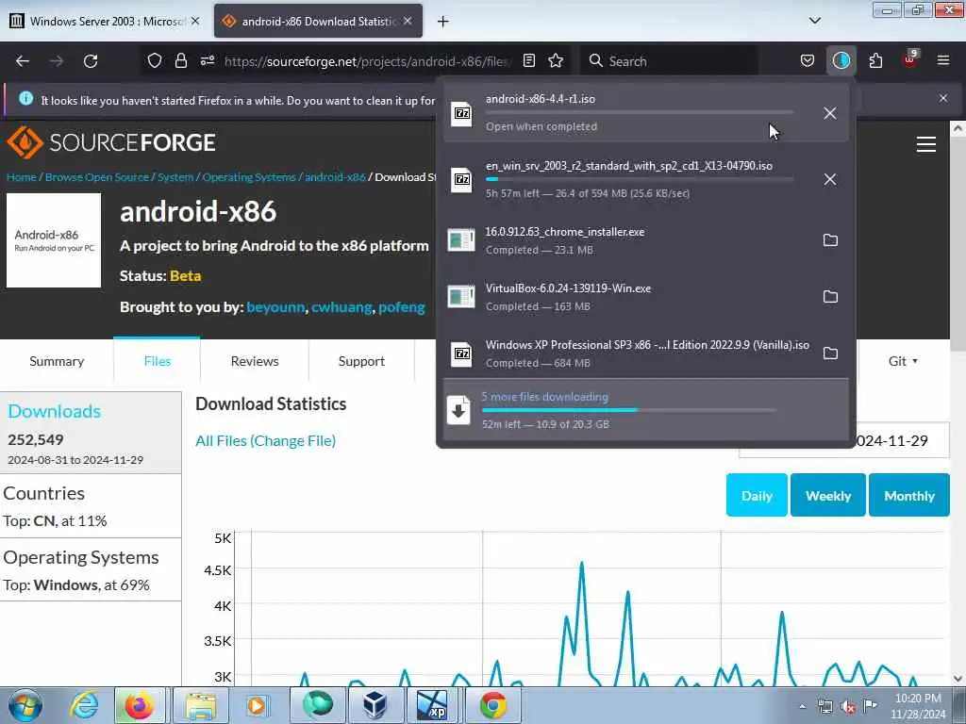Image resolution: width=966 pixels, height=724 pixels.
Task: Click the URL address field
Action: [367, 61]
